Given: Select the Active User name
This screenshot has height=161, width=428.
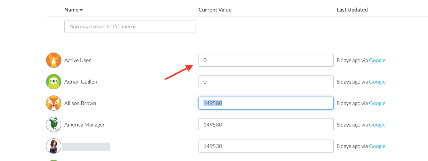Looking at the screenshot, I should (77, 60).
